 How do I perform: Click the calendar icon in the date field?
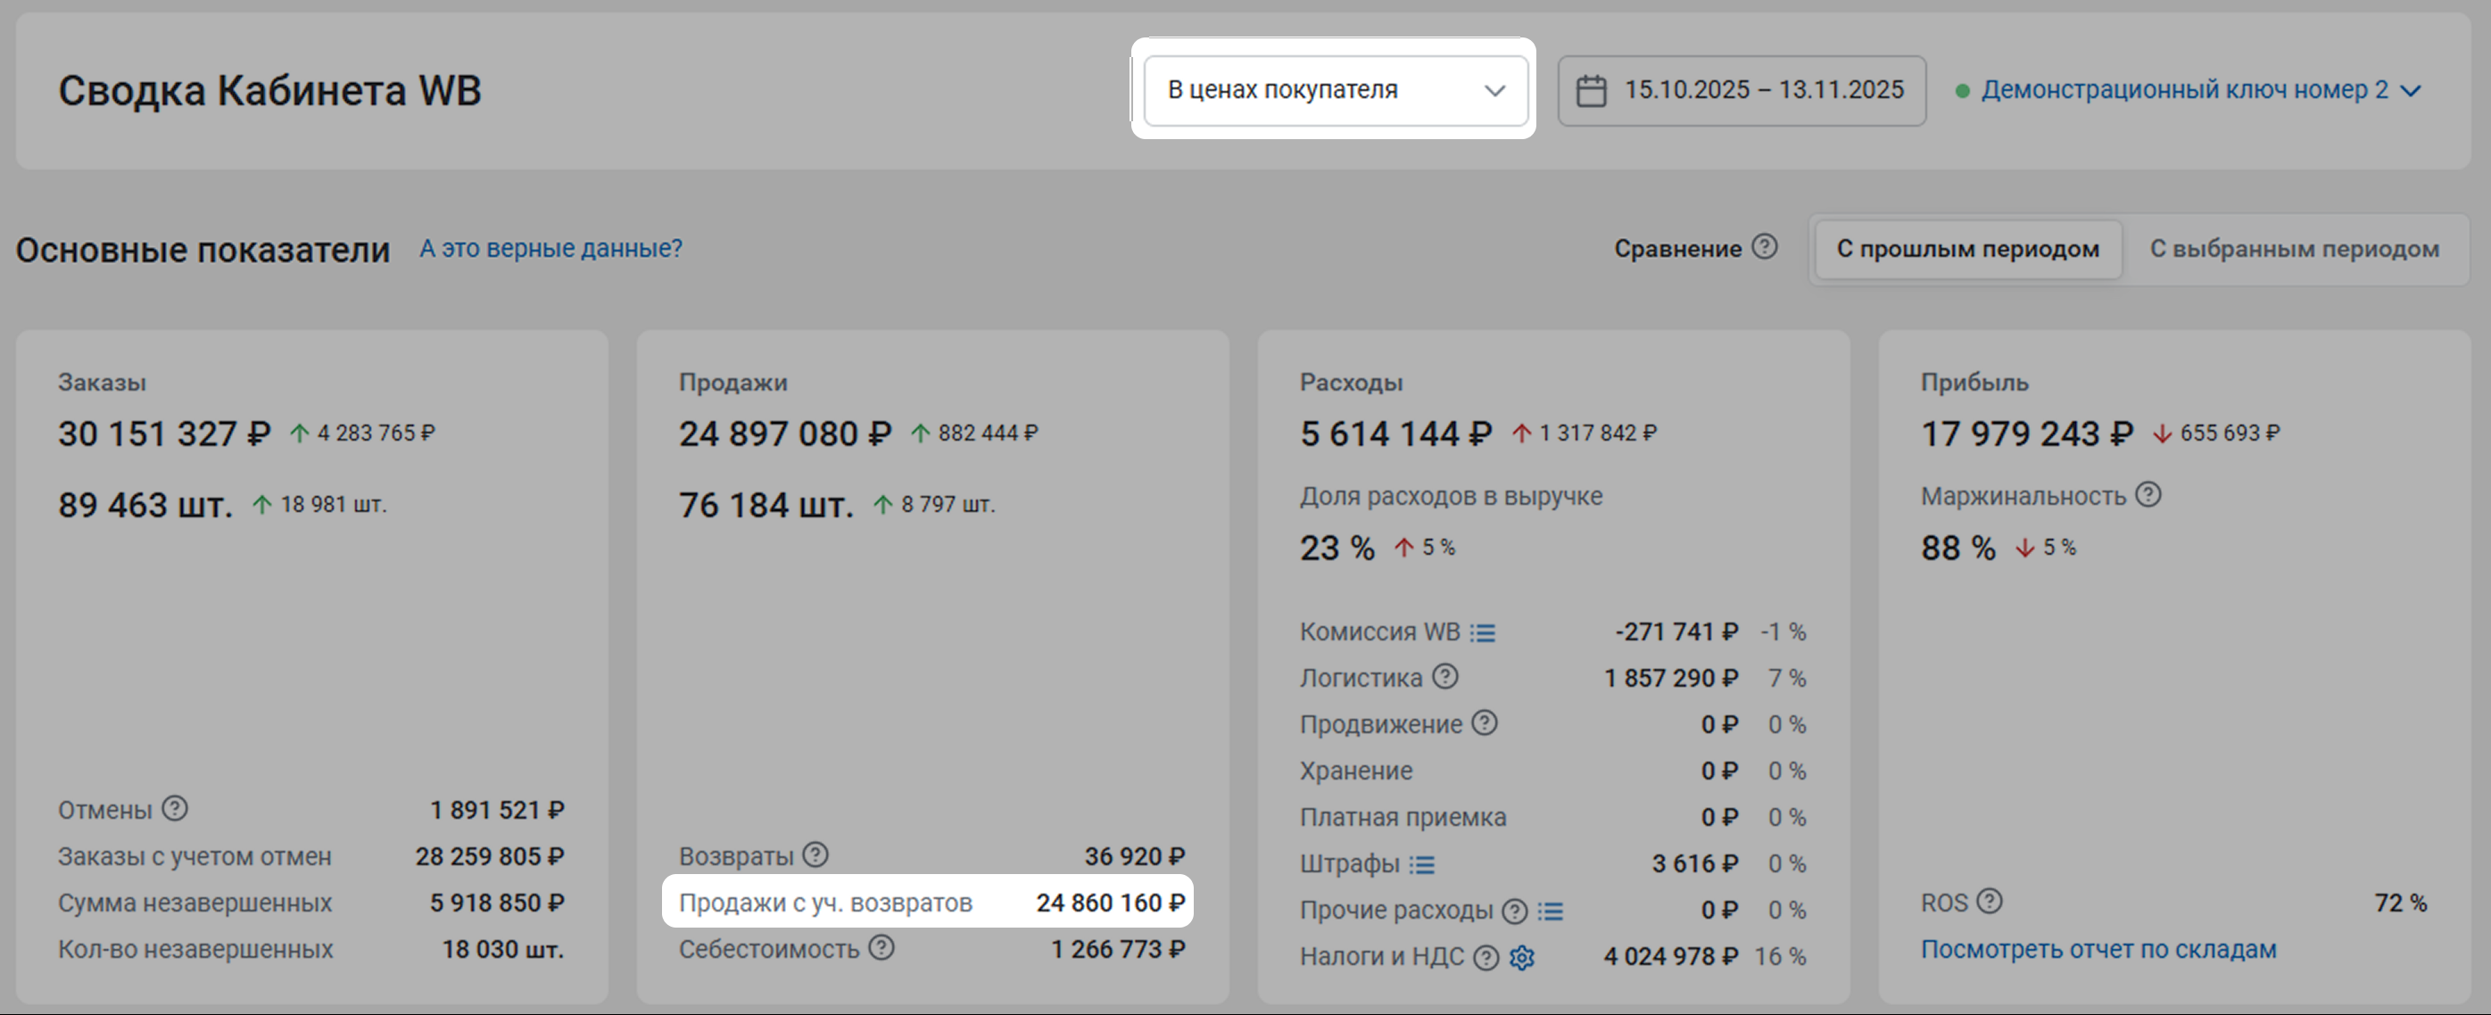click(x=1591, y=91)
